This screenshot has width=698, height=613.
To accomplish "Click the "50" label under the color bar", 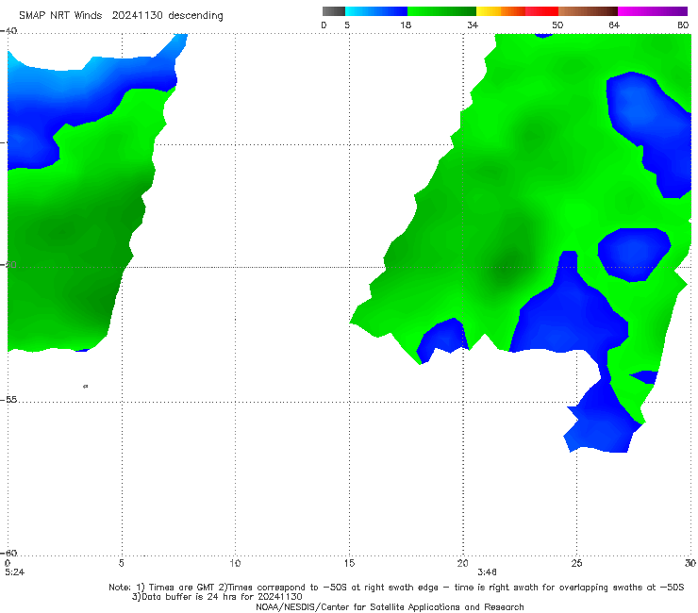I will (x=557, y=25).
